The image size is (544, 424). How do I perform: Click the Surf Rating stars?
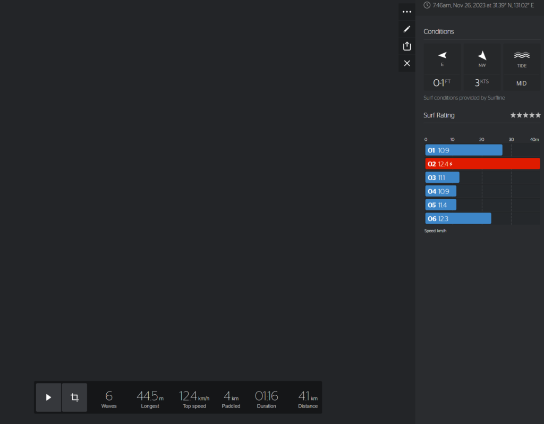coord(525,115)
